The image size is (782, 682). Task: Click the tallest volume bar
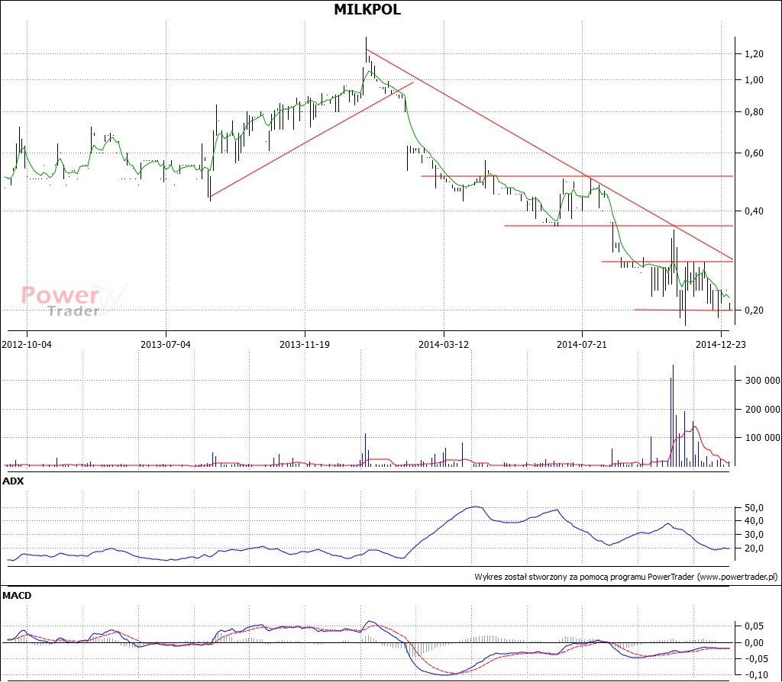(673, 416)
